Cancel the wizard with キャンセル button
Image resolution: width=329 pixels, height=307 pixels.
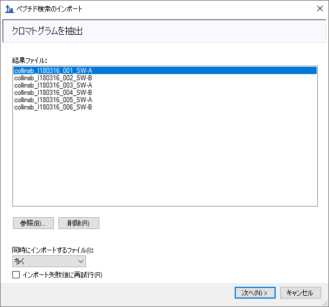tap(300, 293)
